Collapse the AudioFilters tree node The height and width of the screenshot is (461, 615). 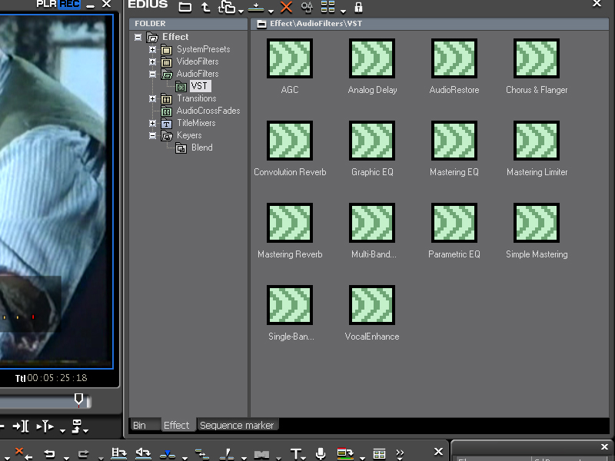pyautogui.click(x=152, y=74)
